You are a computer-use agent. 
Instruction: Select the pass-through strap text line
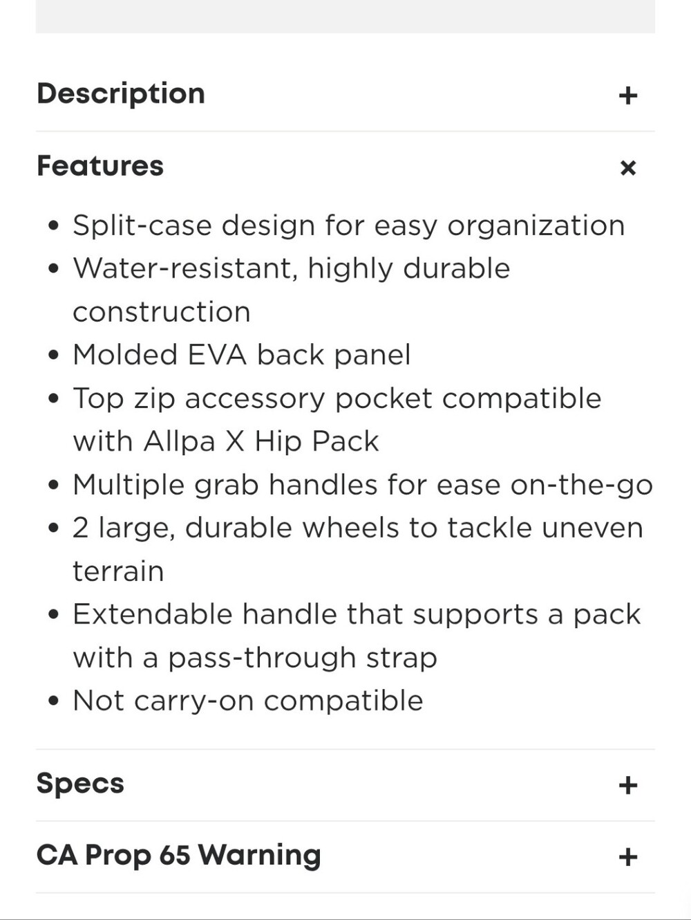point(255,658)
